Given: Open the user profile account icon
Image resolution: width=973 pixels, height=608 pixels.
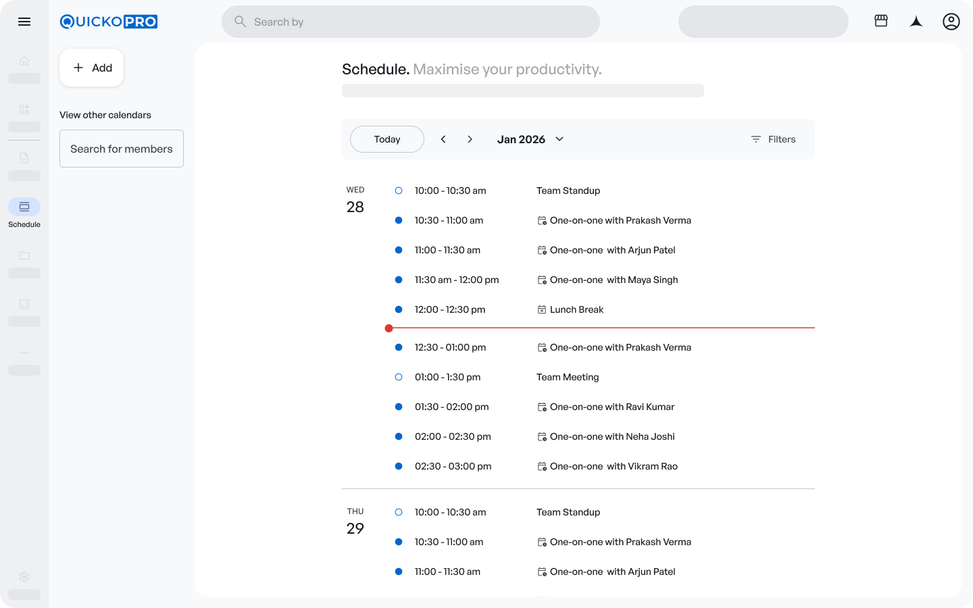Looking at the screenshot, I should click(951, 22).
